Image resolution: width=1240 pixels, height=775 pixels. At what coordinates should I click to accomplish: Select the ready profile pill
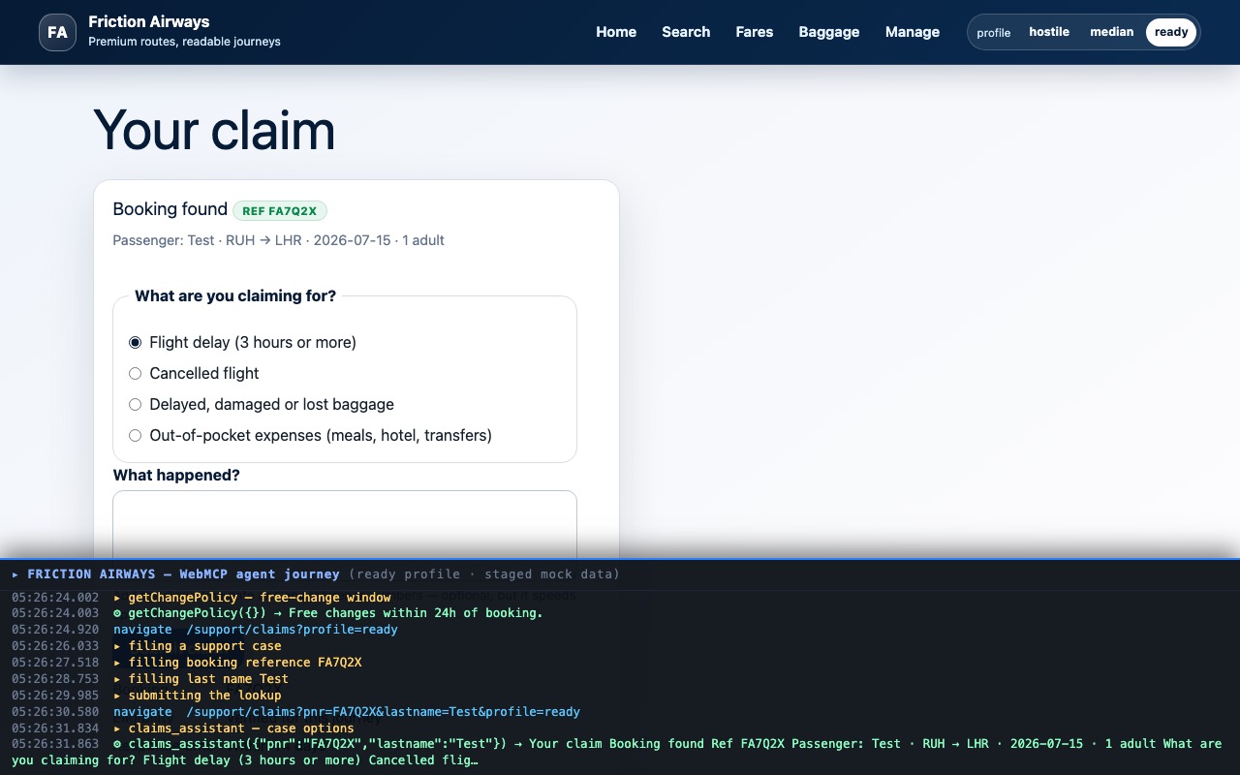(x=1171, y=32)
